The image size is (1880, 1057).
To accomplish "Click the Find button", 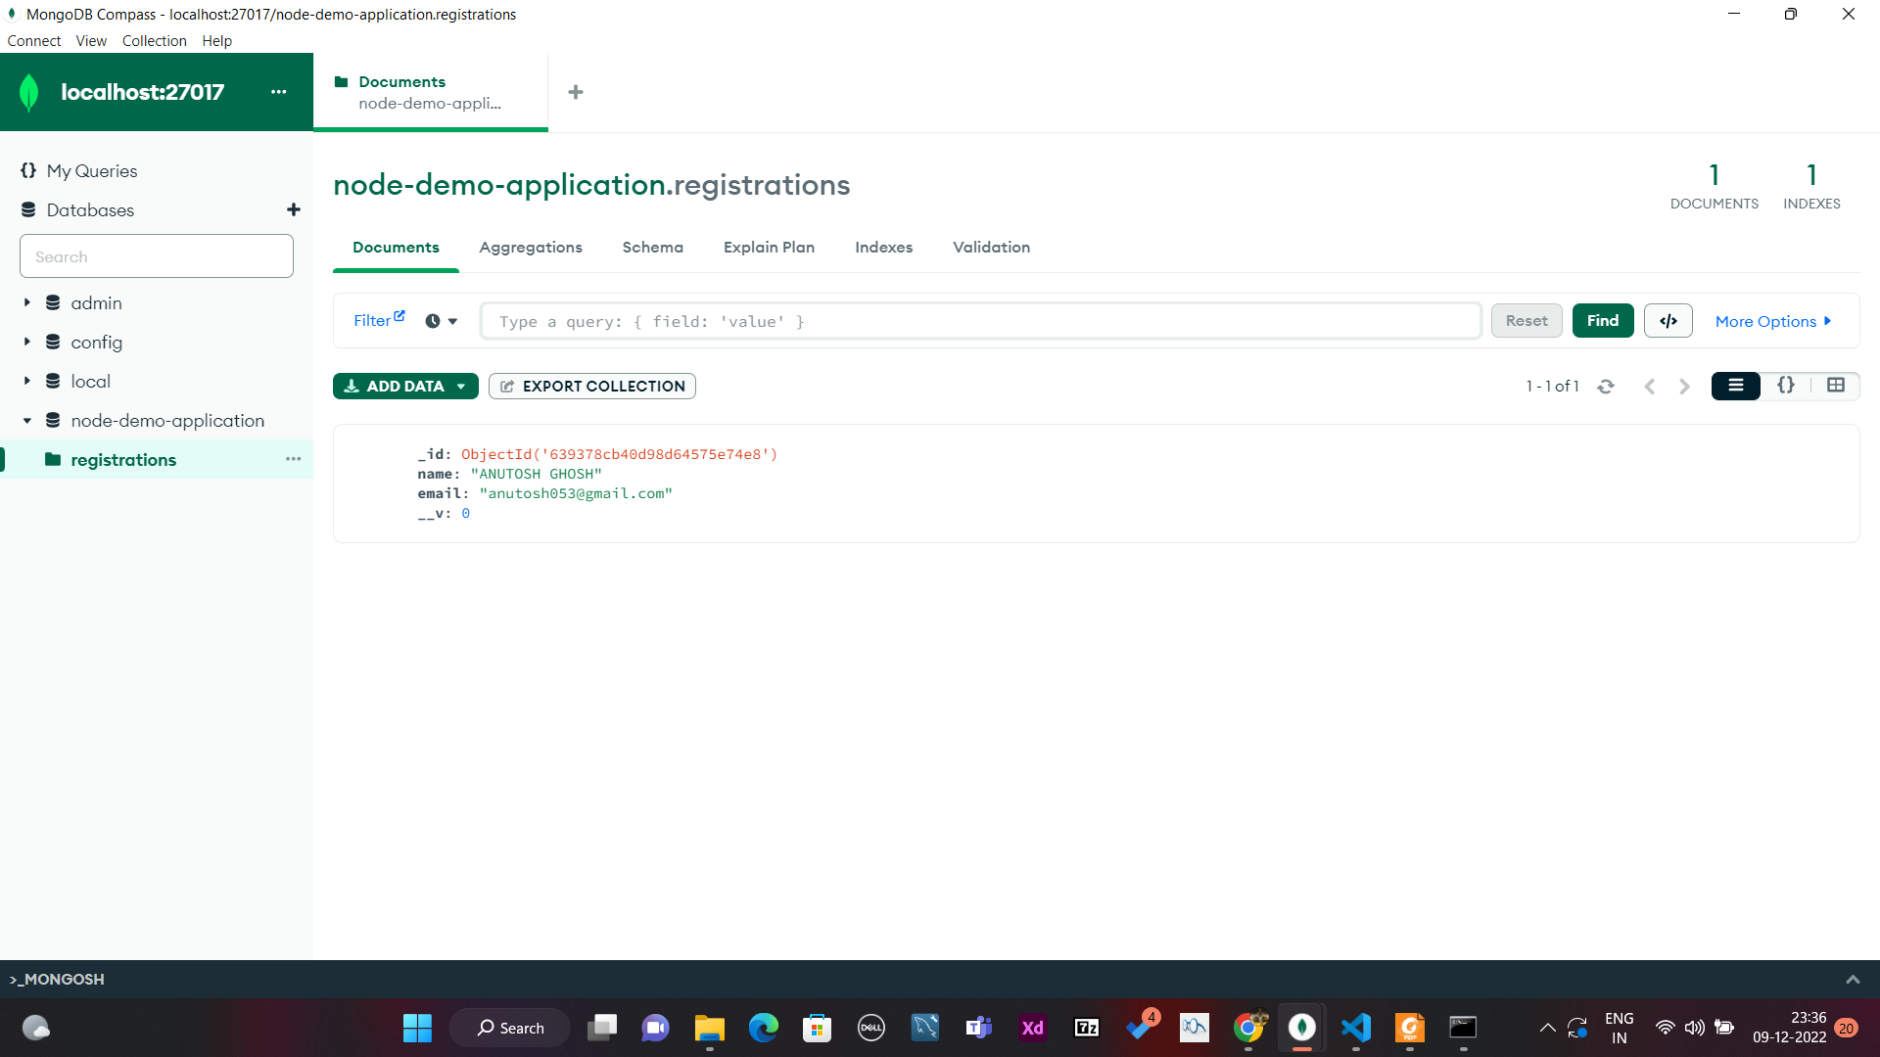I will tap(1603, 320).
